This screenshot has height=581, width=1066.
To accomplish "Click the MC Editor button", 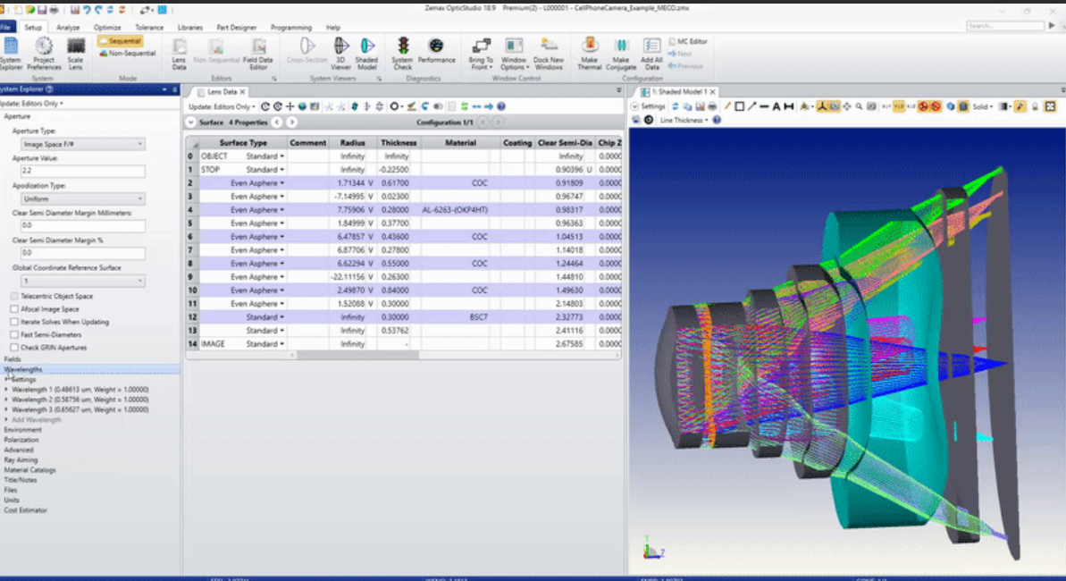I will (x=688, y=41).
